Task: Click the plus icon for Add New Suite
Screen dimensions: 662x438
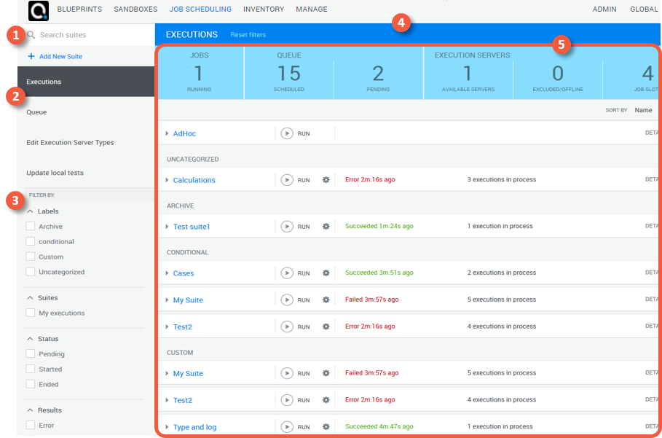Action: [31, 56]
